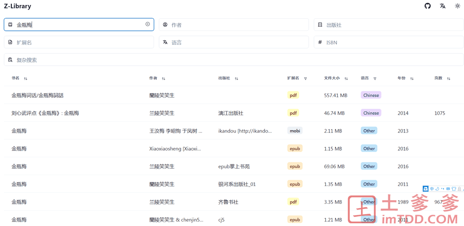Clear the book title search field
The width and height of the screenshot is (464, 226).
point(148,25)
